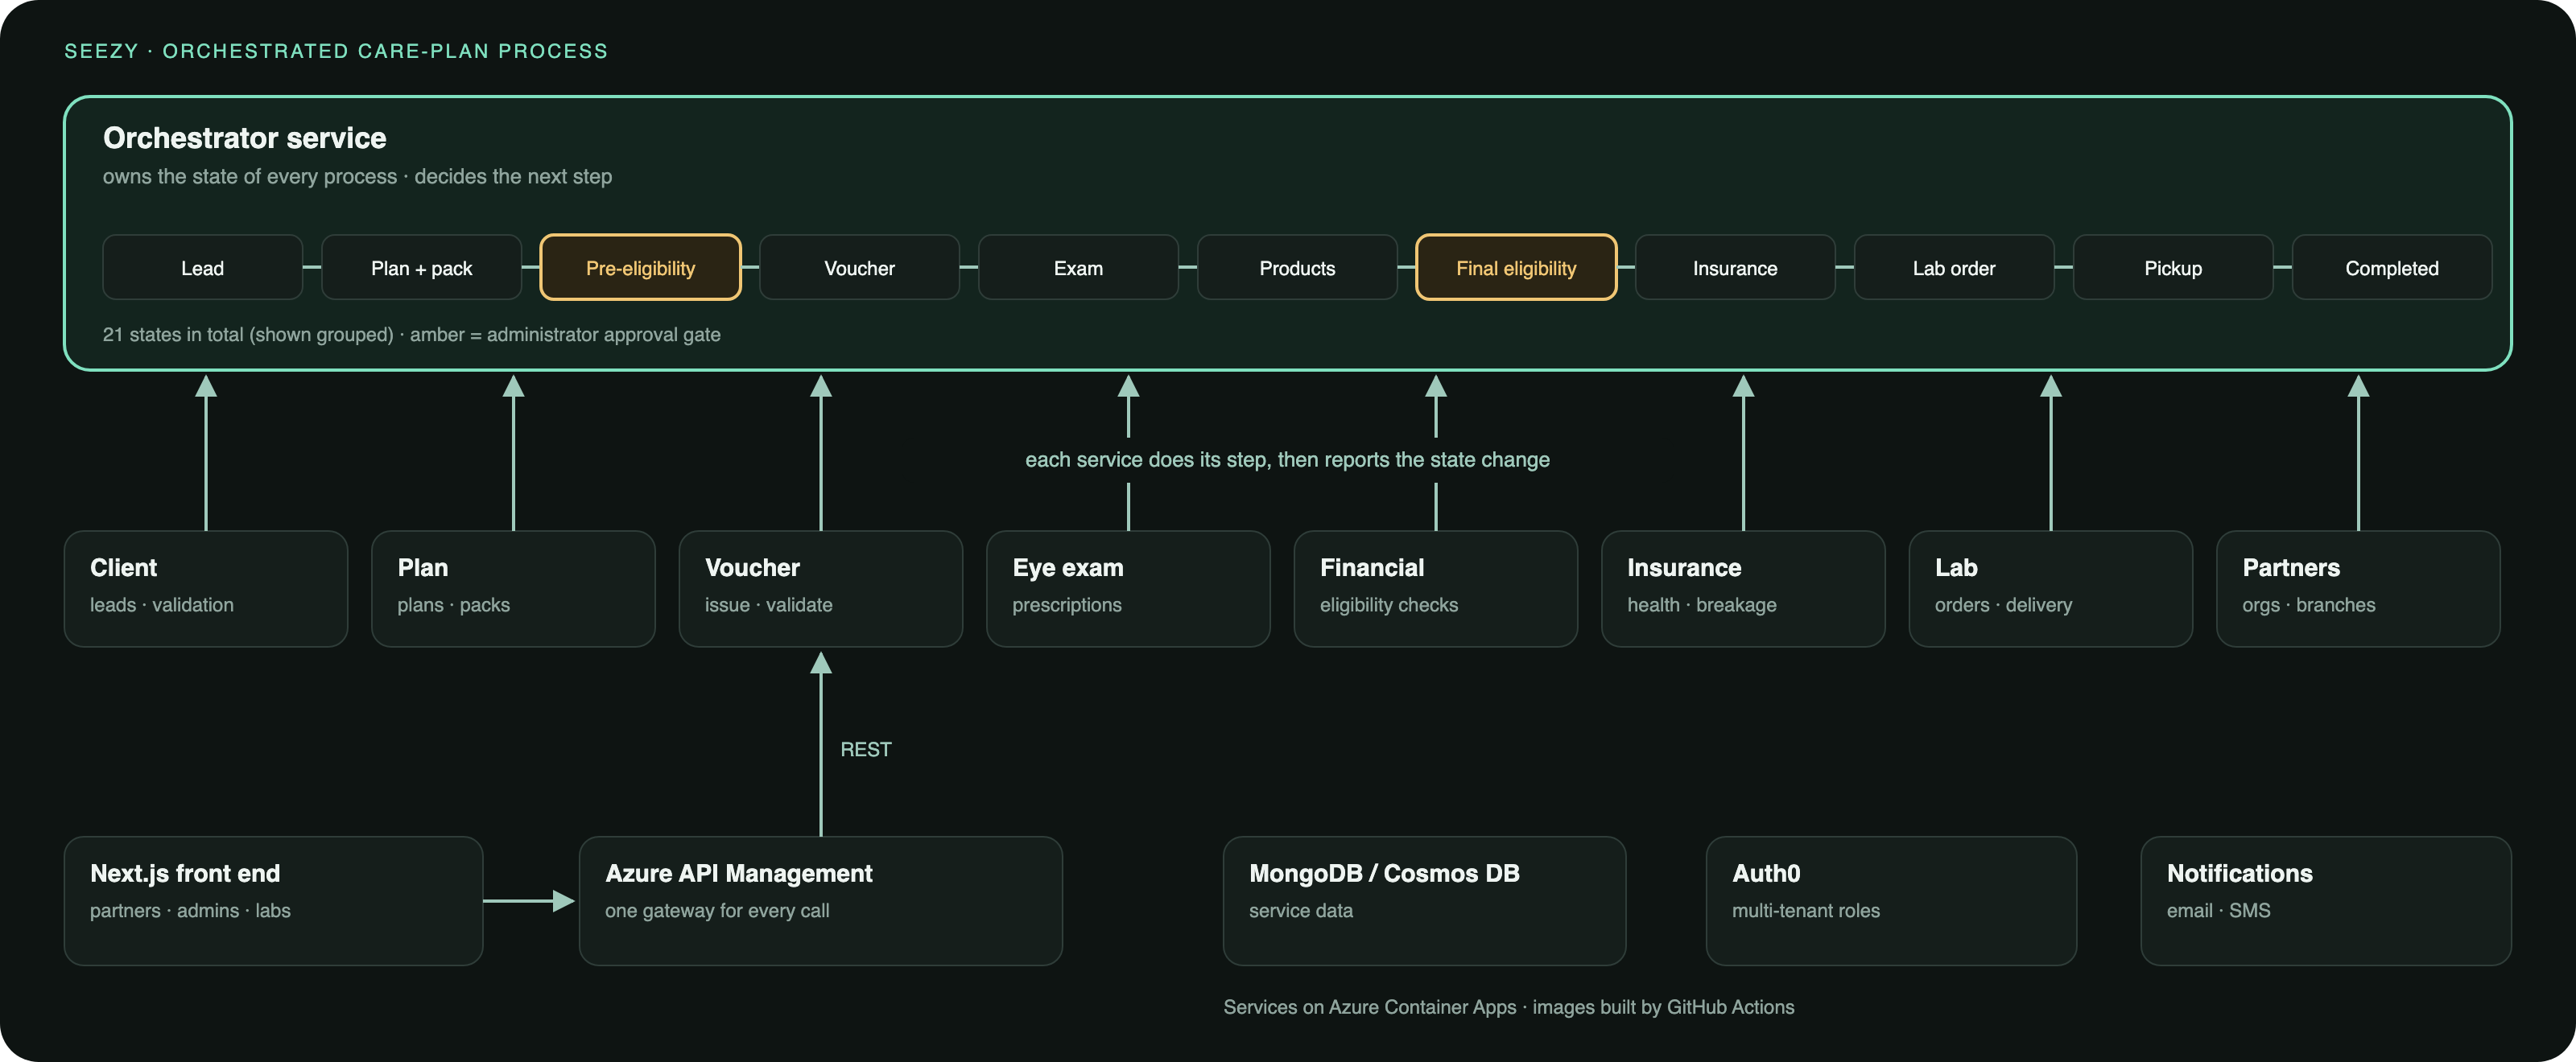Click 'multi-tenant roles' text
Screen dimensions: 2576x1062
point(1806,910)
